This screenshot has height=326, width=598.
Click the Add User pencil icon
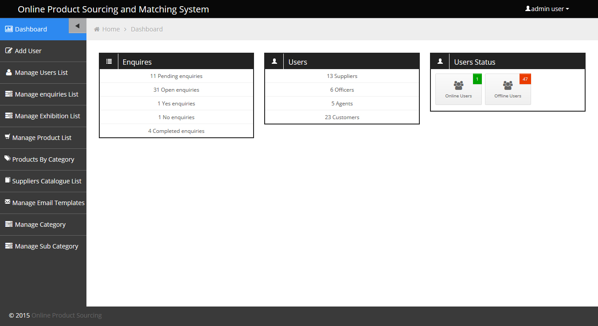tap(8, 50)
